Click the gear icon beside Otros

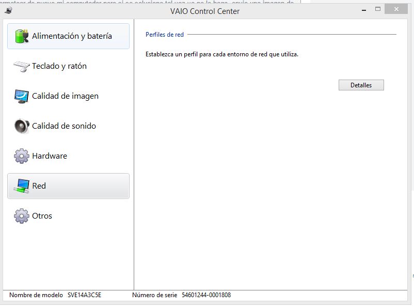(21, 216)
